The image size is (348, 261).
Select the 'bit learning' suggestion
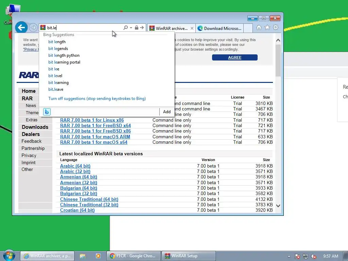(58, 83)
